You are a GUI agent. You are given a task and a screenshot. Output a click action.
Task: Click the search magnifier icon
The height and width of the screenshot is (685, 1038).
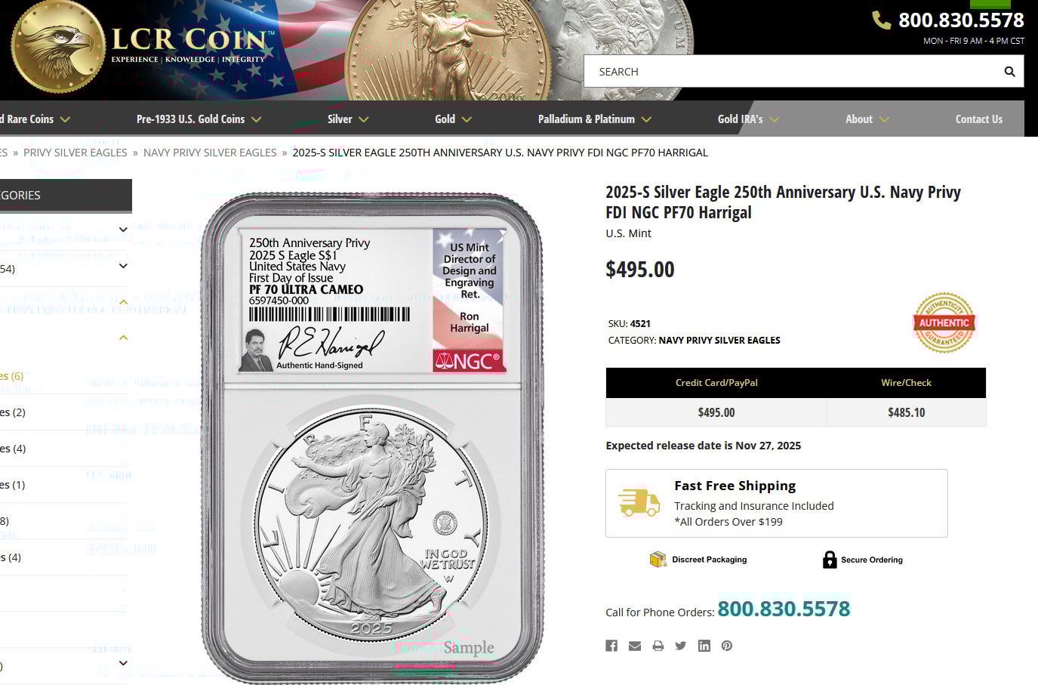point(1009,72)
